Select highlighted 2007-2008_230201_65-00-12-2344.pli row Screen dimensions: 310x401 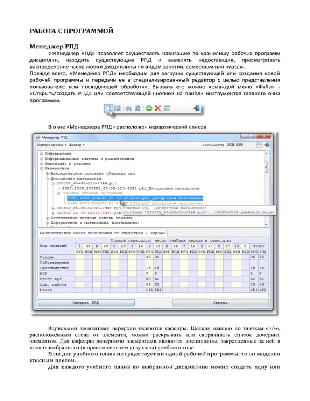point(135,198)
